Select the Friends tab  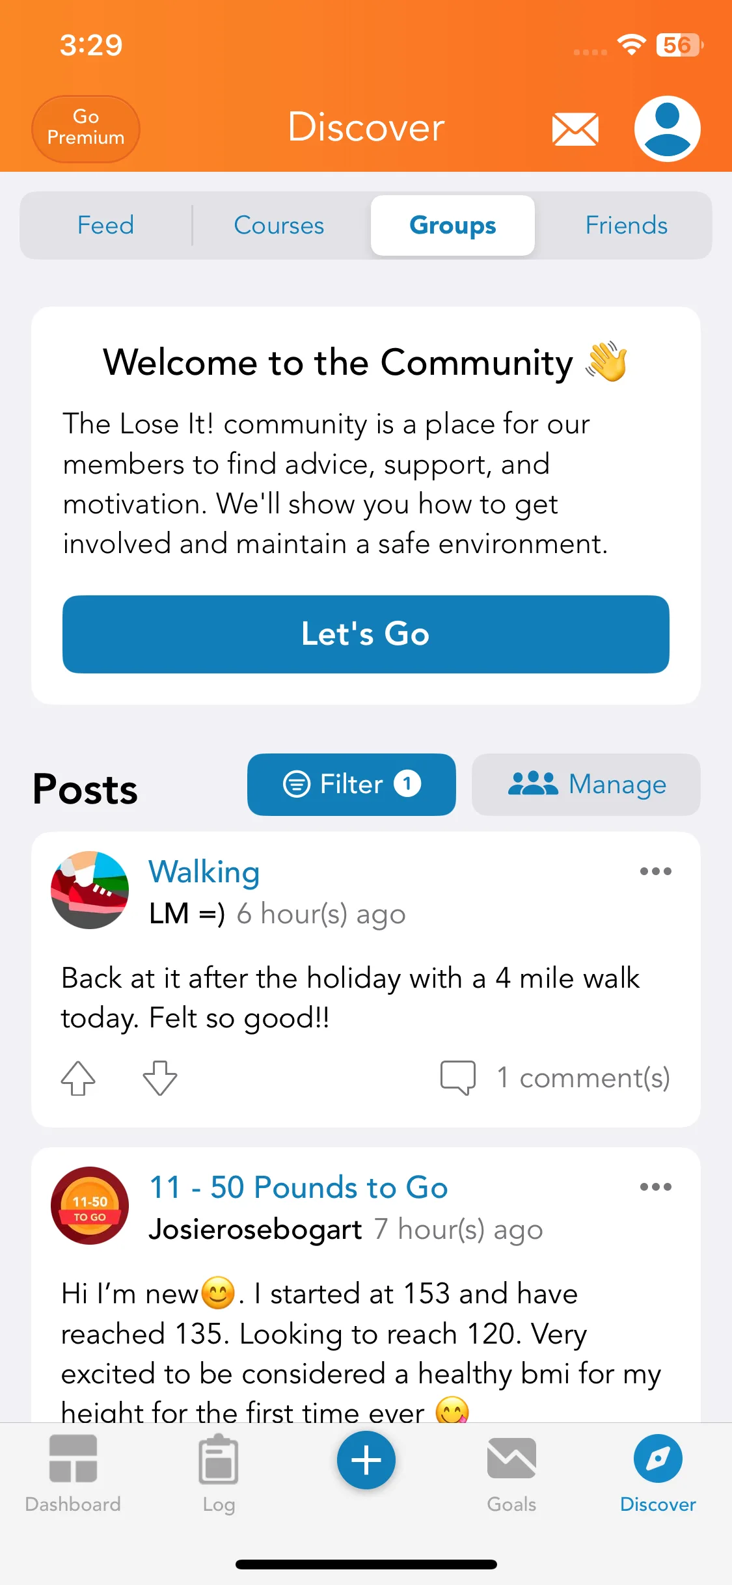(626, 225)
